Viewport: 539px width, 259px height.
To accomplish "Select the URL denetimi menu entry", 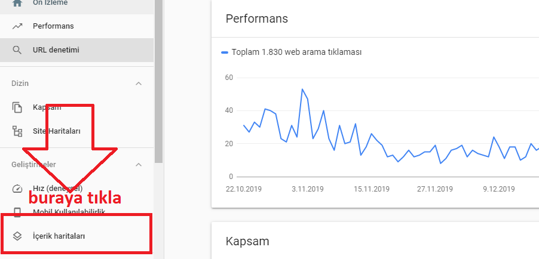I will click(56, 50).
